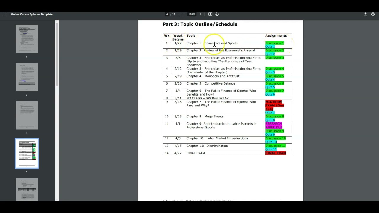The width and height of the screenshot is (379, 213).
Task: Click the 100% zoom level field
Action: (192, 14)
